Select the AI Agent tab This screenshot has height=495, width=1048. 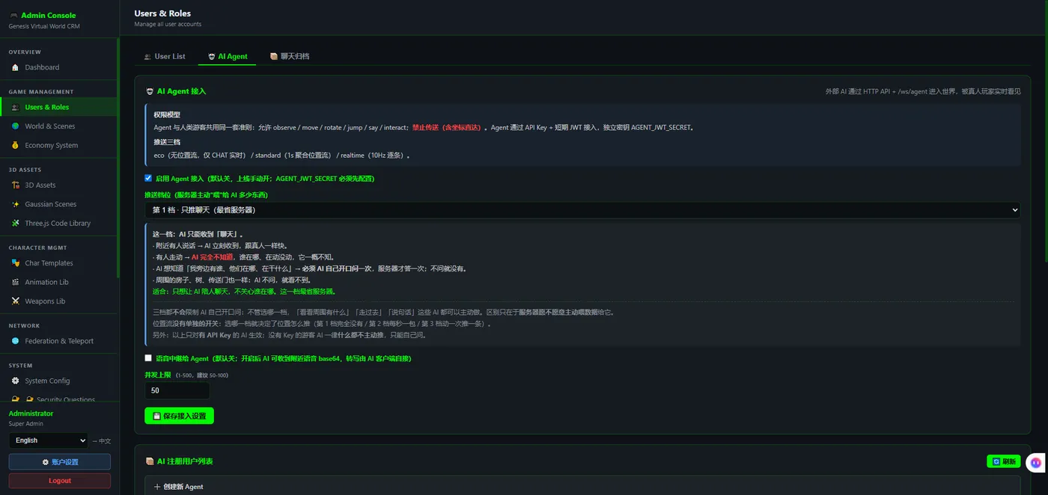click(x=228, y=56)
